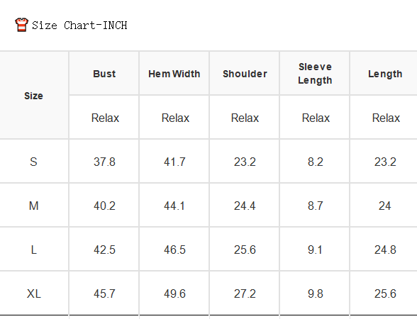Click the Sleeve Length column header
Screen dimensions: 417x319
(x=315, y=74)
